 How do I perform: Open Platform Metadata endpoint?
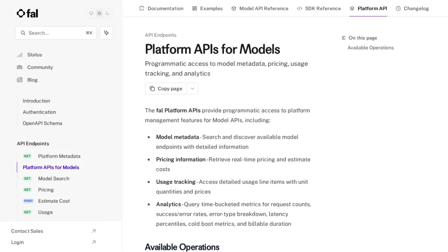[59, 156]
